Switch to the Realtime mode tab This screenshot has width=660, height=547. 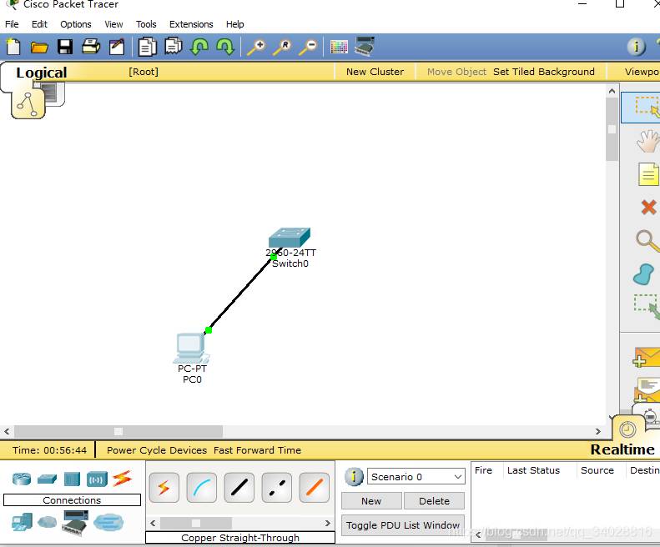(x=622, y=449)
